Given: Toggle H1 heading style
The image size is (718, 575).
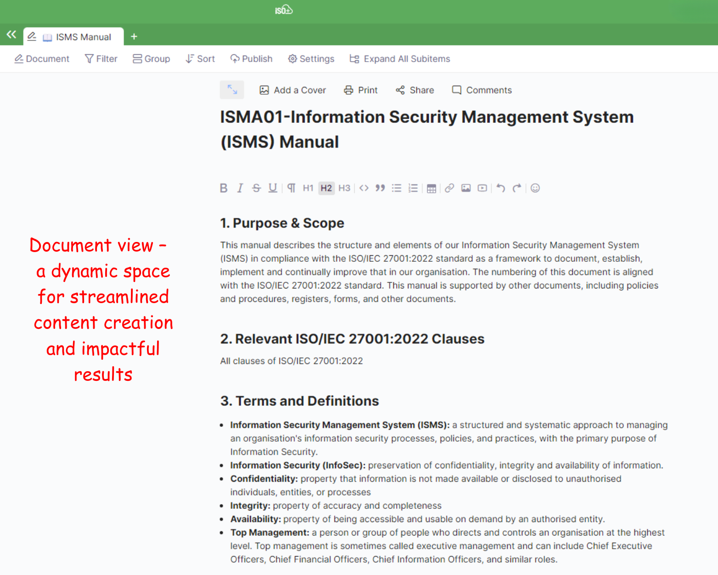Looking at the screenshot, I should pos(308,188).
